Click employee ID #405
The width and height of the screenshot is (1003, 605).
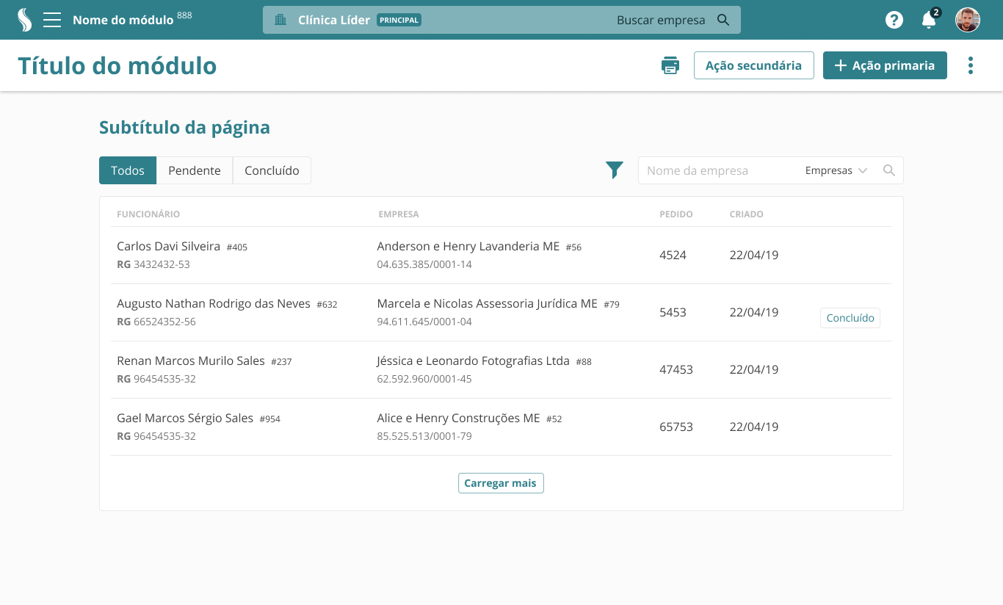point(237,247)
